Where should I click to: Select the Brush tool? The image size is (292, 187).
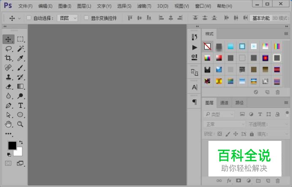point(20,68)
